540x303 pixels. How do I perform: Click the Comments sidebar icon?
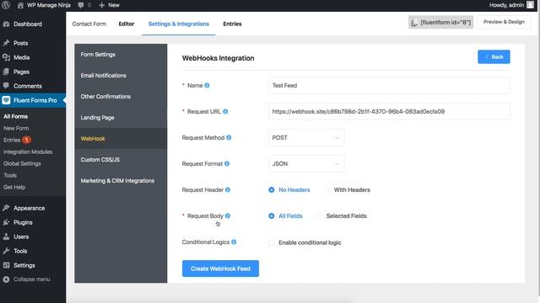[6, 86]
